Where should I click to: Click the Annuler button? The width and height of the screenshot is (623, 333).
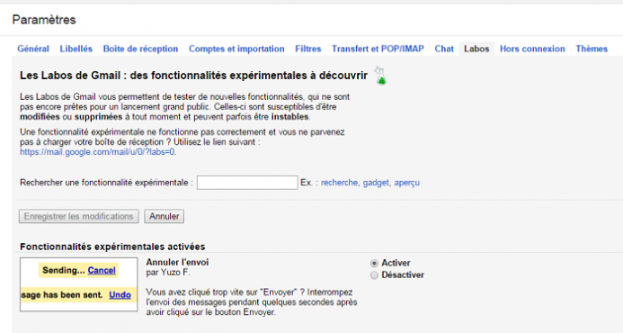click(x=165, y=216)
